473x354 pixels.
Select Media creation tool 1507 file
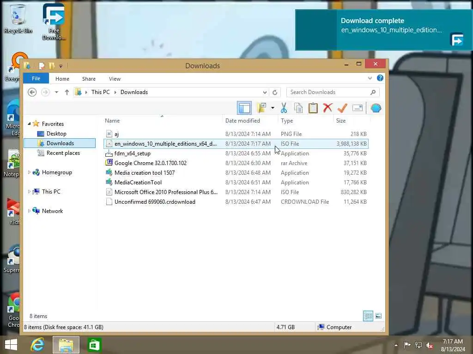pyautogui.click(x=236, y=172)
